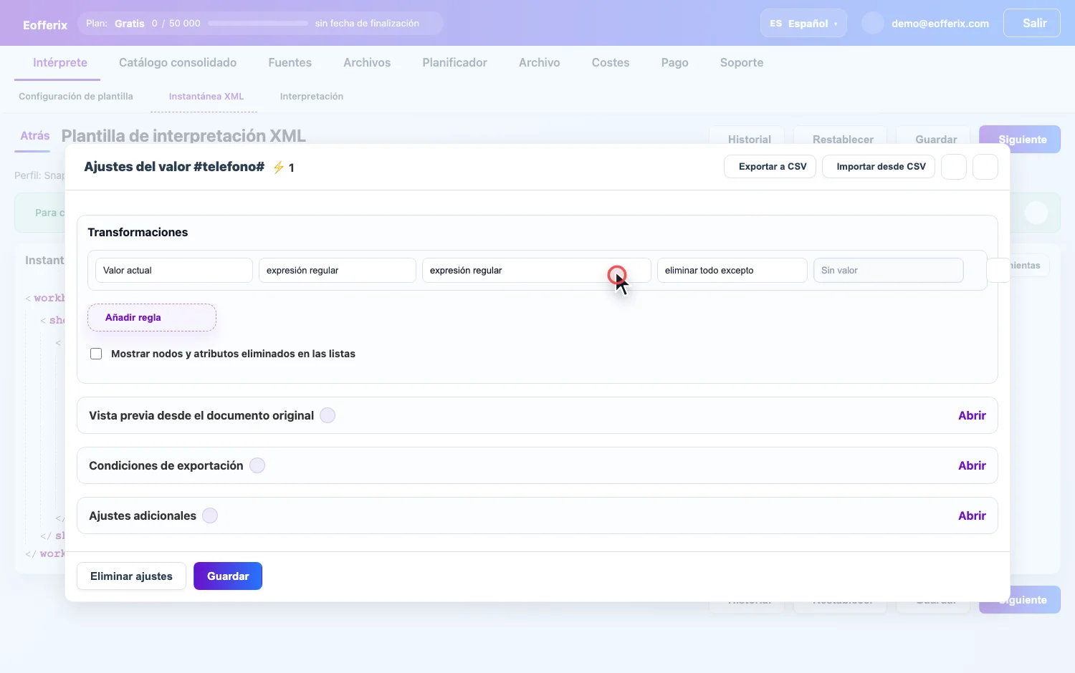Click the Eofferix logo
This screenshot has height=673, width=1075.
point(45,25)
